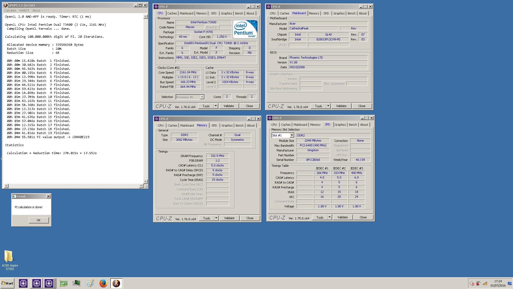Open Tools dropdown arrow in Mainboard window
This screenshot has width=513, height=289.
point(328,106)
